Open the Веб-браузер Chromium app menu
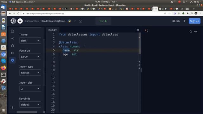Image resolution: width=203 pixels, height=114 pixels. (x=22, y=2)
